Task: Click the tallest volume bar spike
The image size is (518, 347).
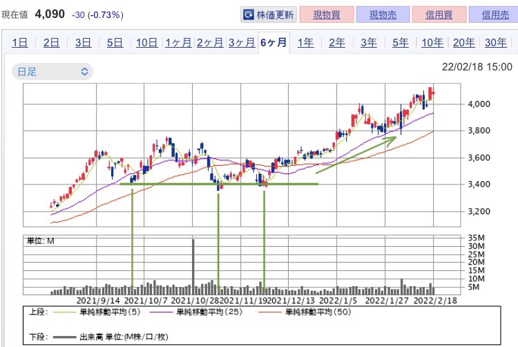Action: (x=193, y=267)
